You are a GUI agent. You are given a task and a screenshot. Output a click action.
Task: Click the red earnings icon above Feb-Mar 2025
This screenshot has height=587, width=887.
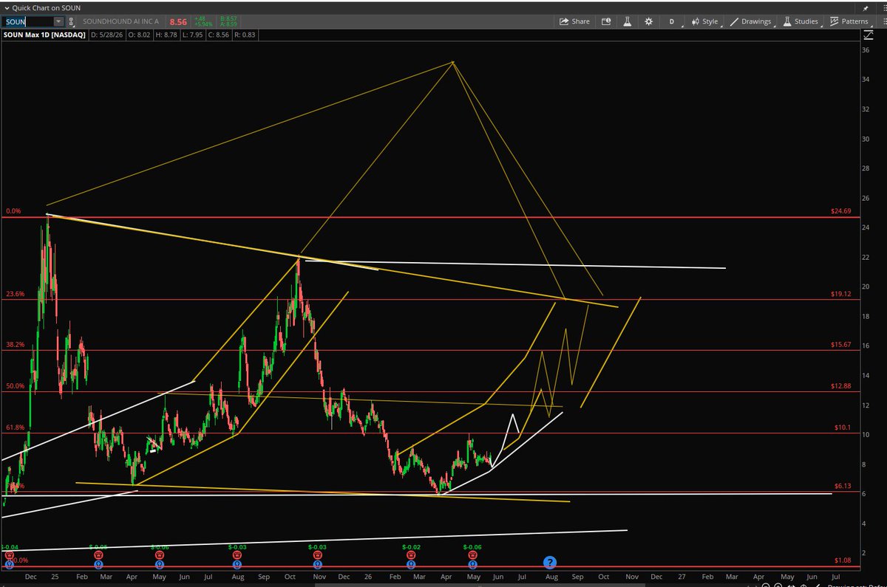click(x=98, y=555)
